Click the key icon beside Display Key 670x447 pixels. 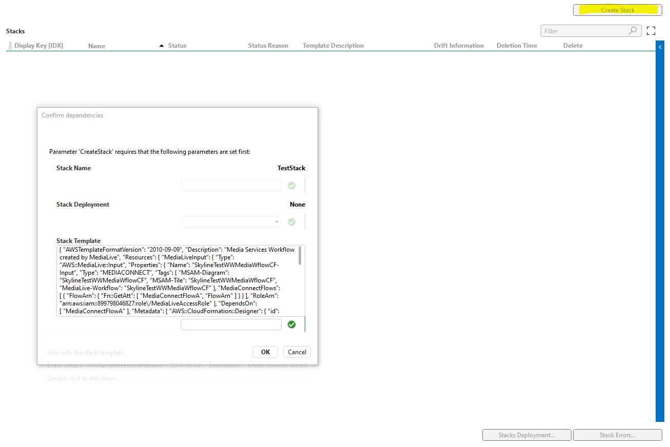[x=10, y=46]
